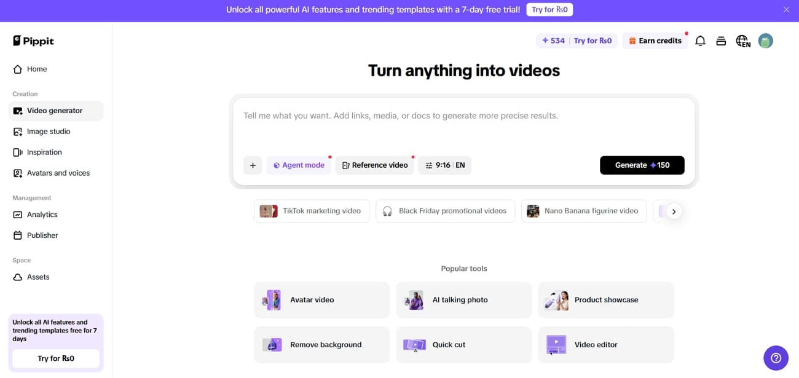Screen dimensions: 799x378
Task: Expand more template suggestions with the arrow
Action: [674, 211]
